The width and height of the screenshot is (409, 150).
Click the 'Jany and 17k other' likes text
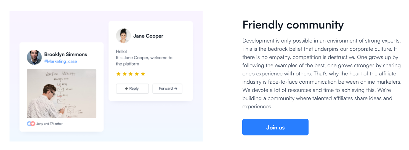pos(49,124)
